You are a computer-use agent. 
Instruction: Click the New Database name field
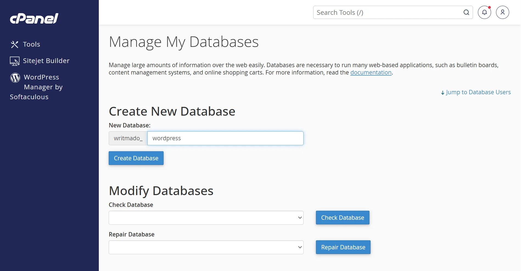[x=225, y=138]
